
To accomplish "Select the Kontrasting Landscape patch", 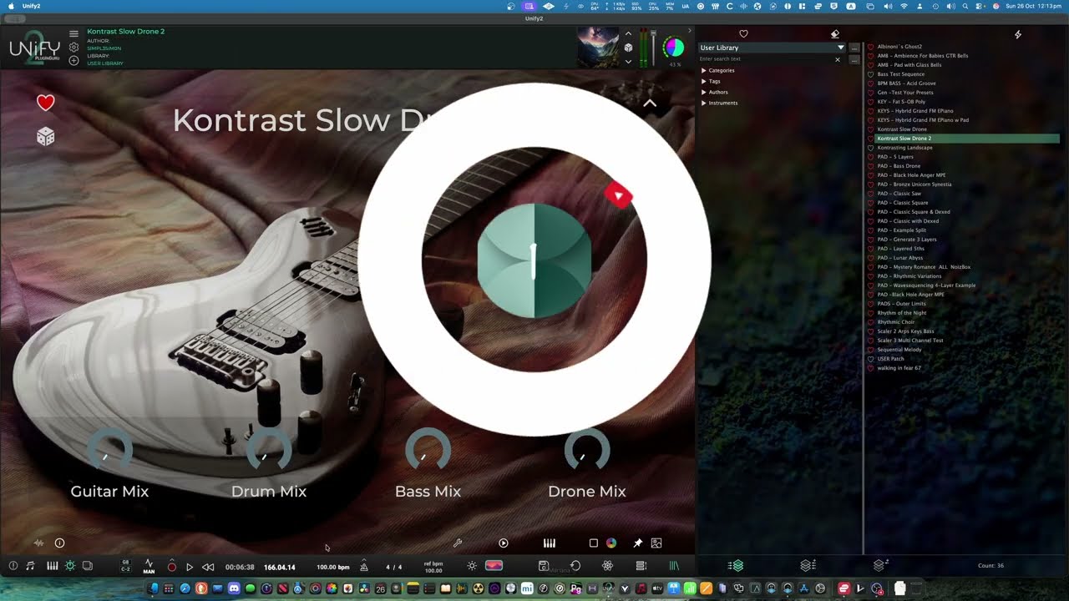I will click(x=904, y=148).
